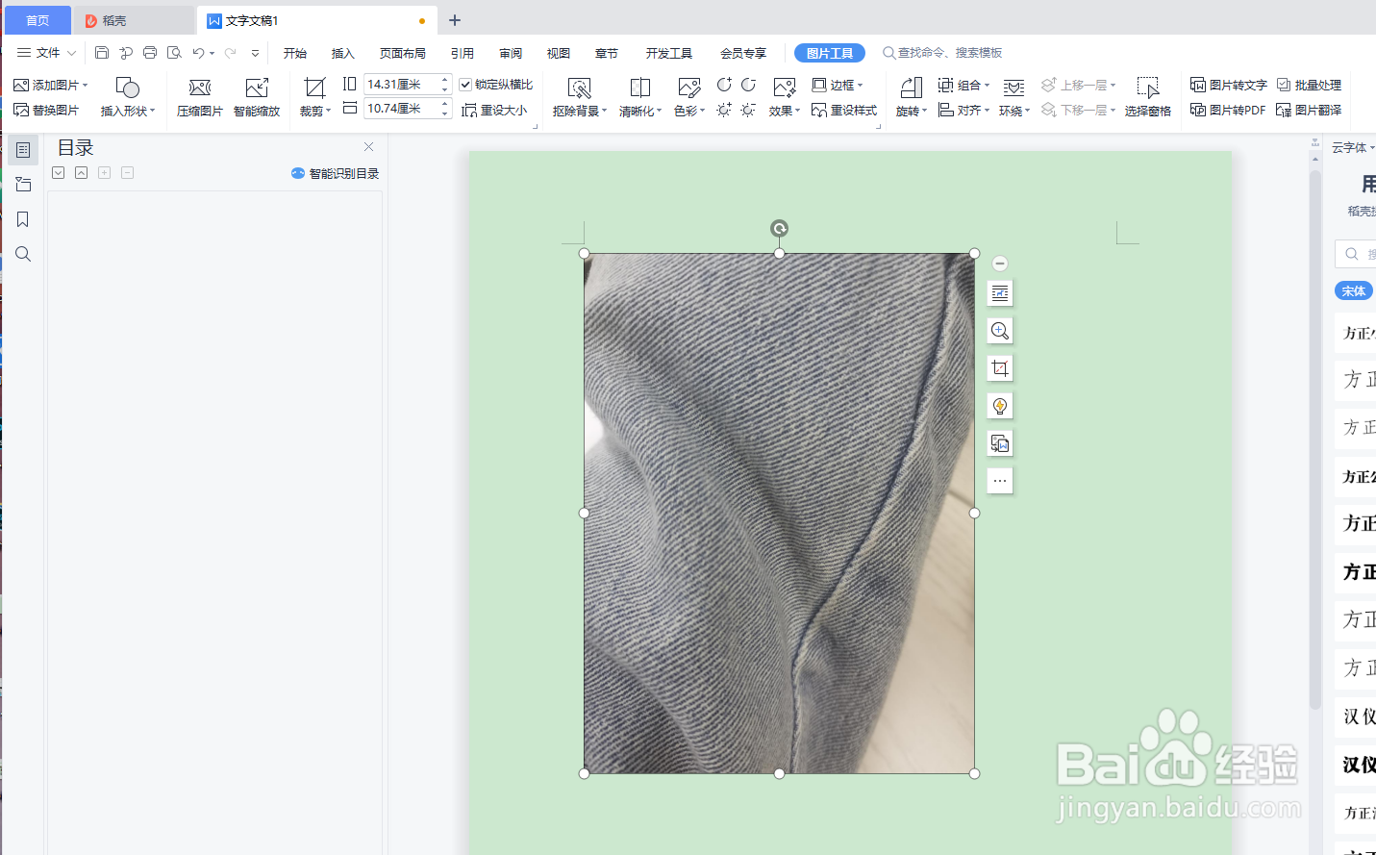Click 图片转文字 (Picture to Text)

click(x=1228, y=86)
